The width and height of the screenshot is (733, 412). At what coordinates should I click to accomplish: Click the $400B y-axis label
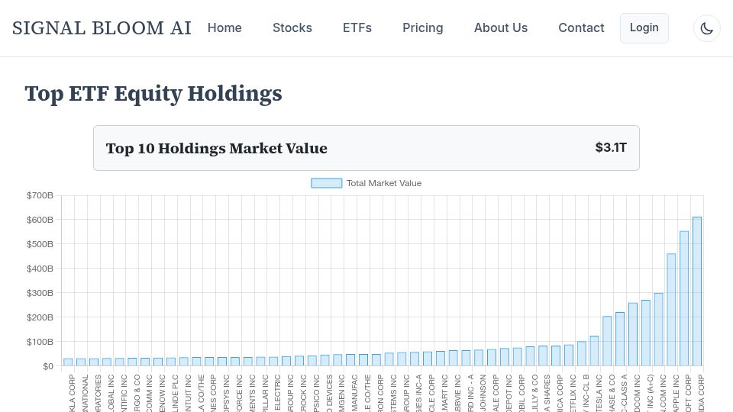(40, 269)
